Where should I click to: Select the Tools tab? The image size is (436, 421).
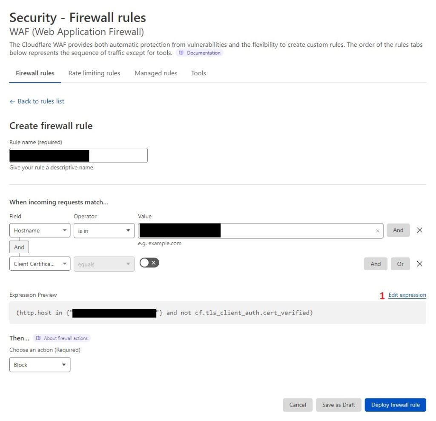[x=198, y=73]
